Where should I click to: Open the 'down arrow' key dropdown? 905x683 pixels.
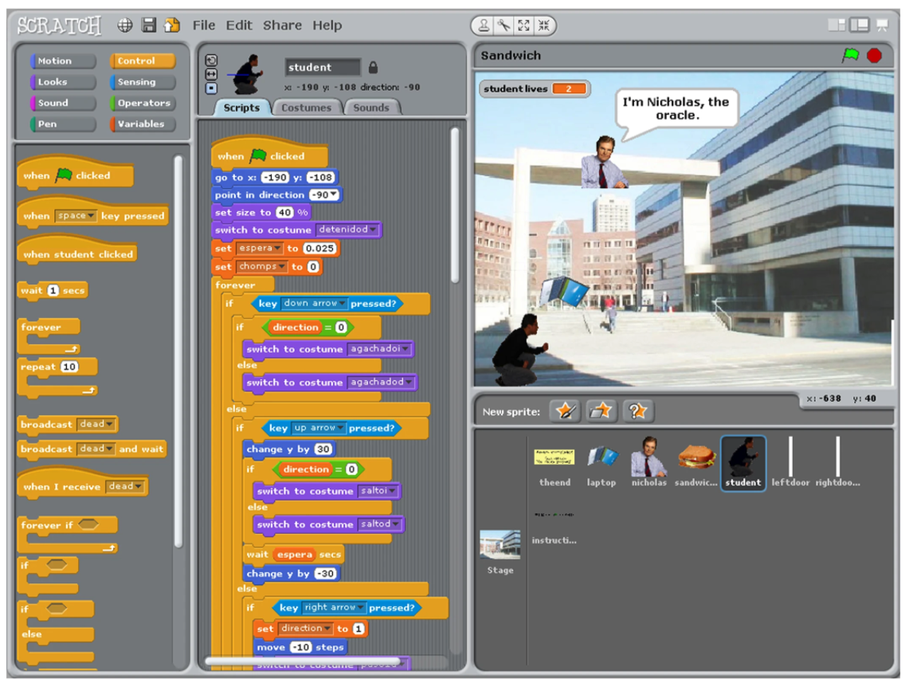(x=343, y=304)
